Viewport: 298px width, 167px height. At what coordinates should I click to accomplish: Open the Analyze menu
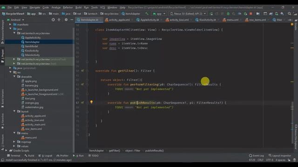coord(56,7)
